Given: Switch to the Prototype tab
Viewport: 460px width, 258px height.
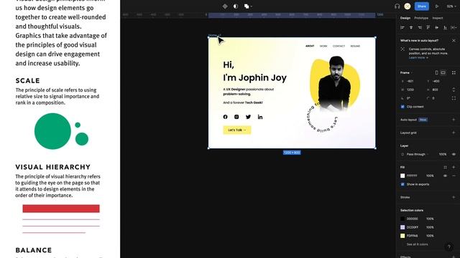Looking at the screenshot, I should [421, 18].
